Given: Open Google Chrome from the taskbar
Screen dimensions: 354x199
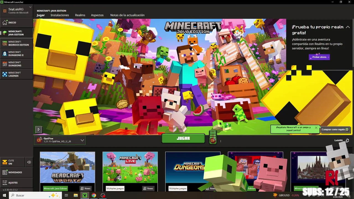Looking at the screenshot, I should (x=94, y=195).
